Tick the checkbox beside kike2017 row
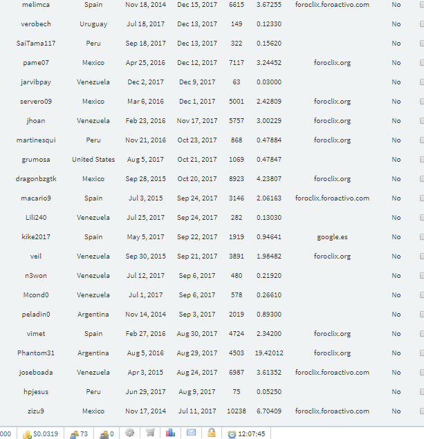 click(x=422, y=237)
